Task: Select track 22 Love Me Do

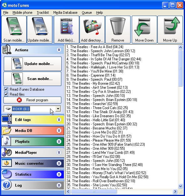Action: click(95, 132)
